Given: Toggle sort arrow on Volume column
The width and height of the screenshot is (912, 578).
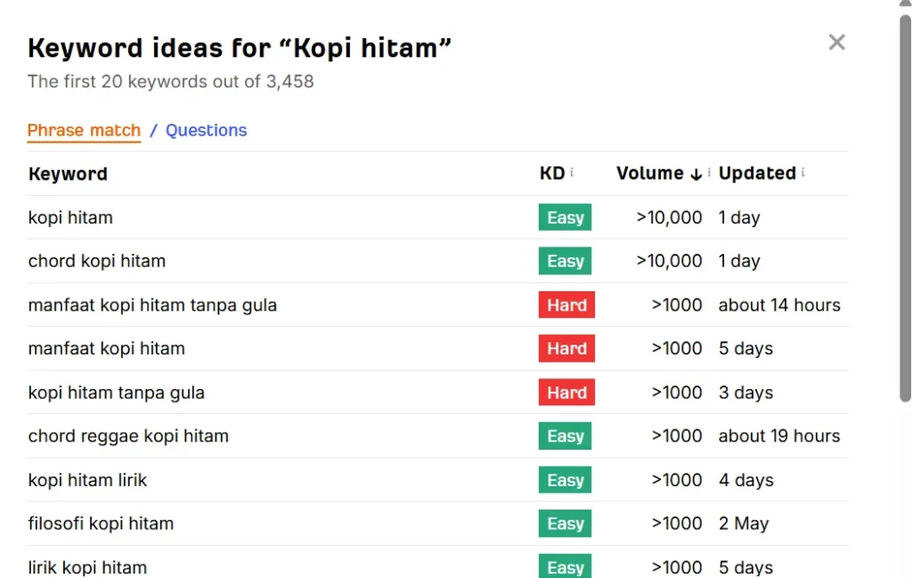Looking at the screenshot, I should point(696,174).
